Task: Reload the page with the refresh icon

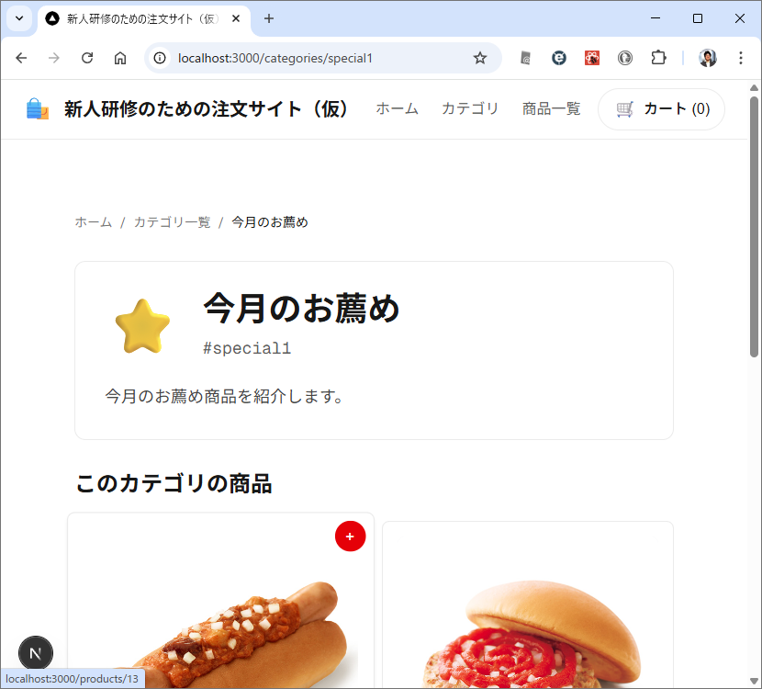Action: pyautogui.click(x=87, y=59)
